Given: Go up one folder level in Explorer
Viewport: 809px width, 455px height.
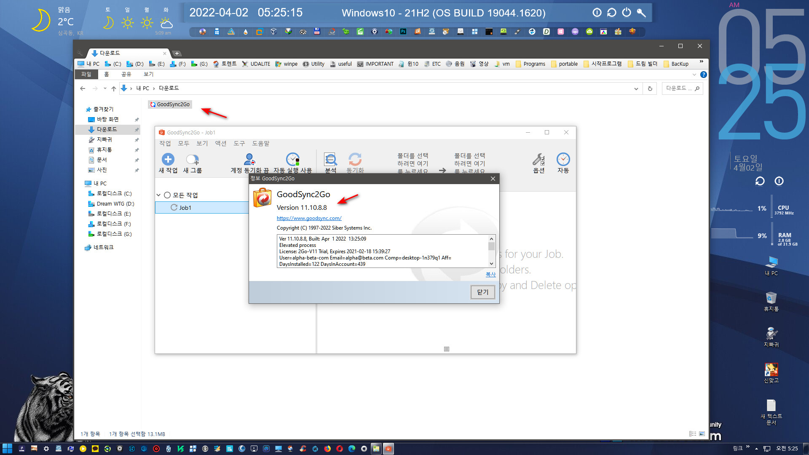Looking at the screenshot, I should click(x=113, y=88).
